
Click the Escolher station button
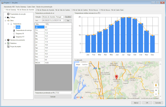(68, 17)
